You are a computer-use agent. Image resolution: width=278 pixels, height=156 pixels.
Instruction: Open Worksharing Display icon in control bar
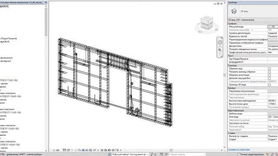(102, 150)
